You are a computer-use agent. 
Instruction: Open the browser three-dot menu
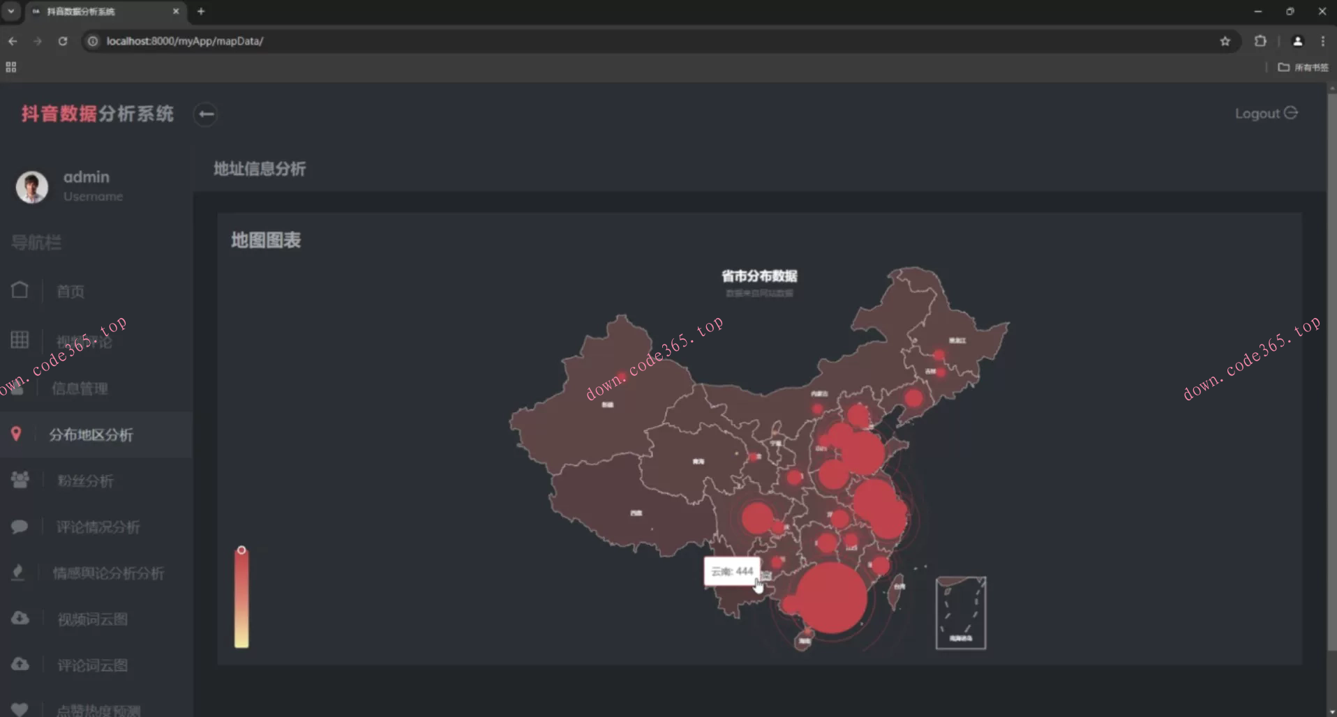(1322, 41)
